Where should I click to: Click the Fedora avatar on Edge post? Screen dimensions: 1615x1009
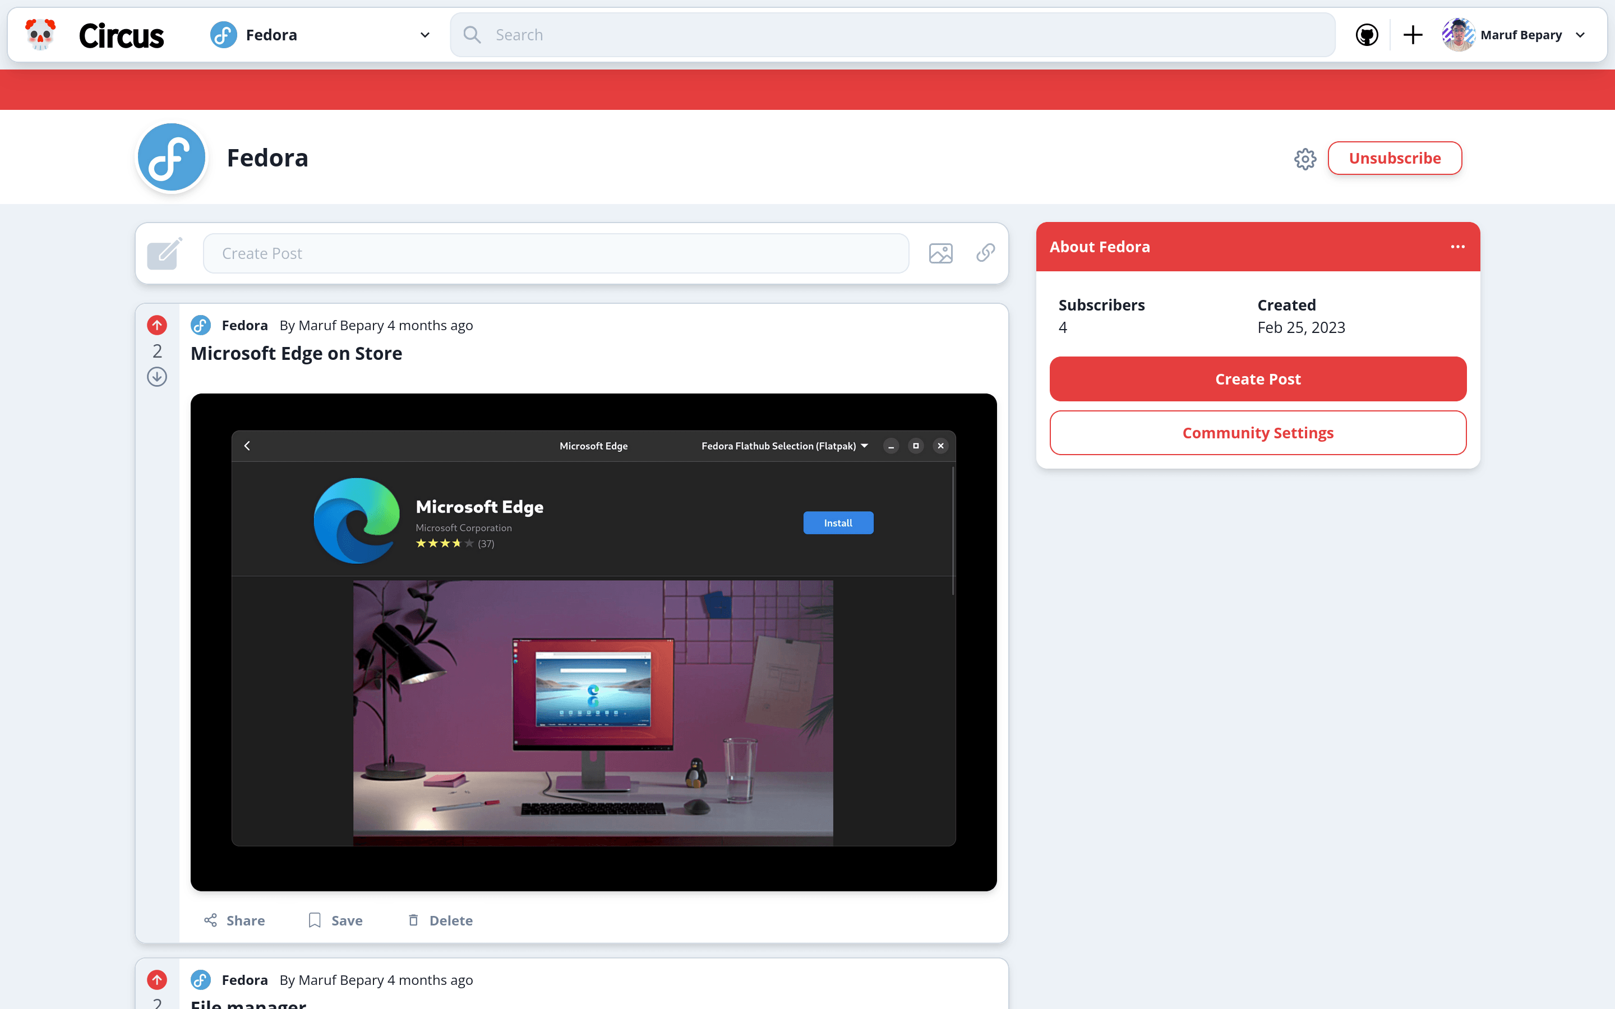(x=201, y=325)
